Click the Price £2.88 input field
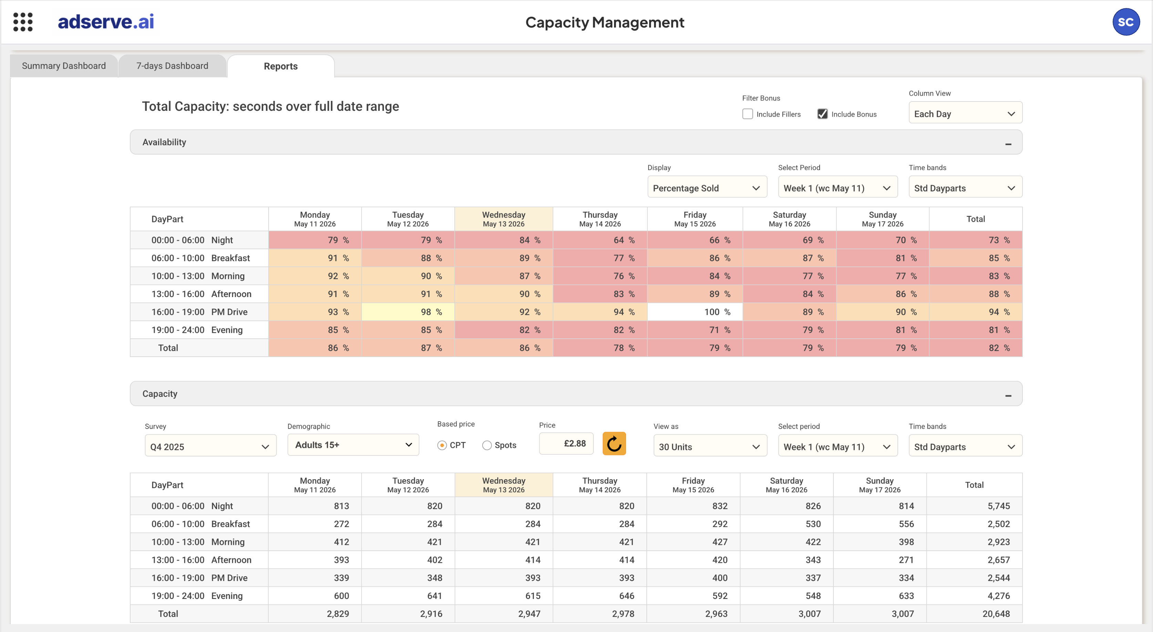The width and height of the screenshot is (1153, 632). (x=566, y=444)
